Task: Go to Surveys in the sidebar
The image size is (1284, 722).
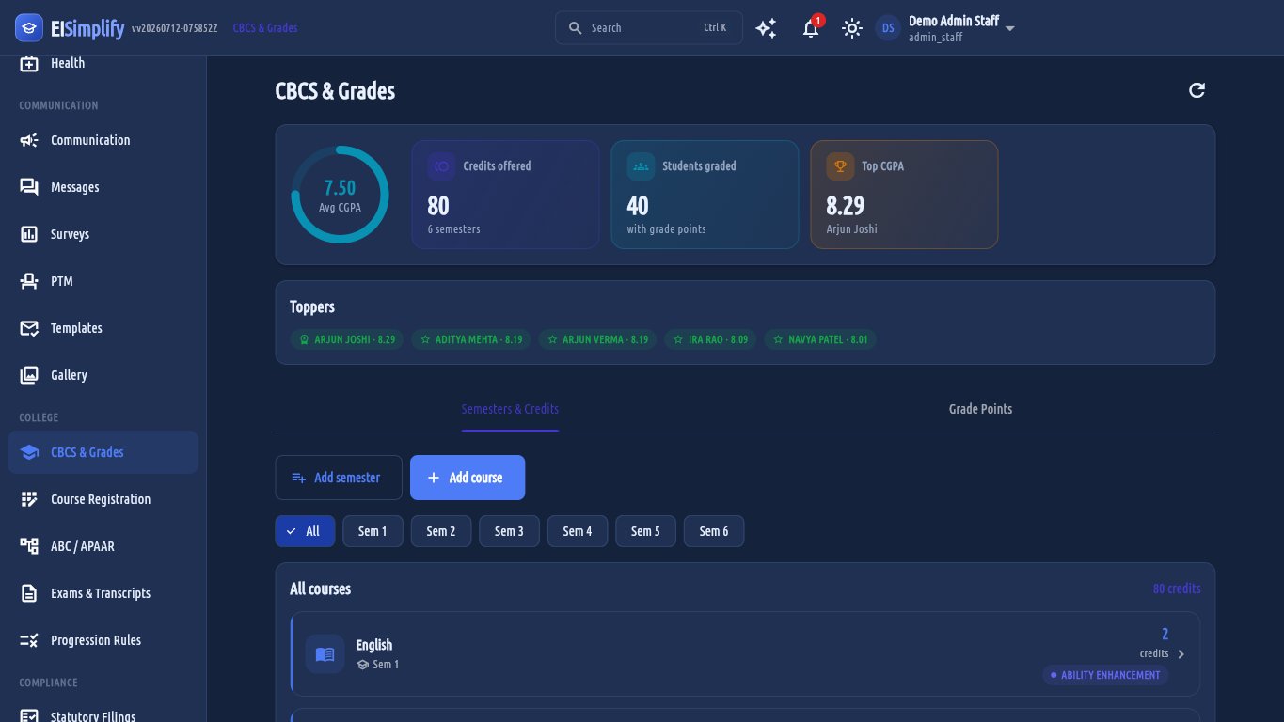Action: [x=103, y=234]
